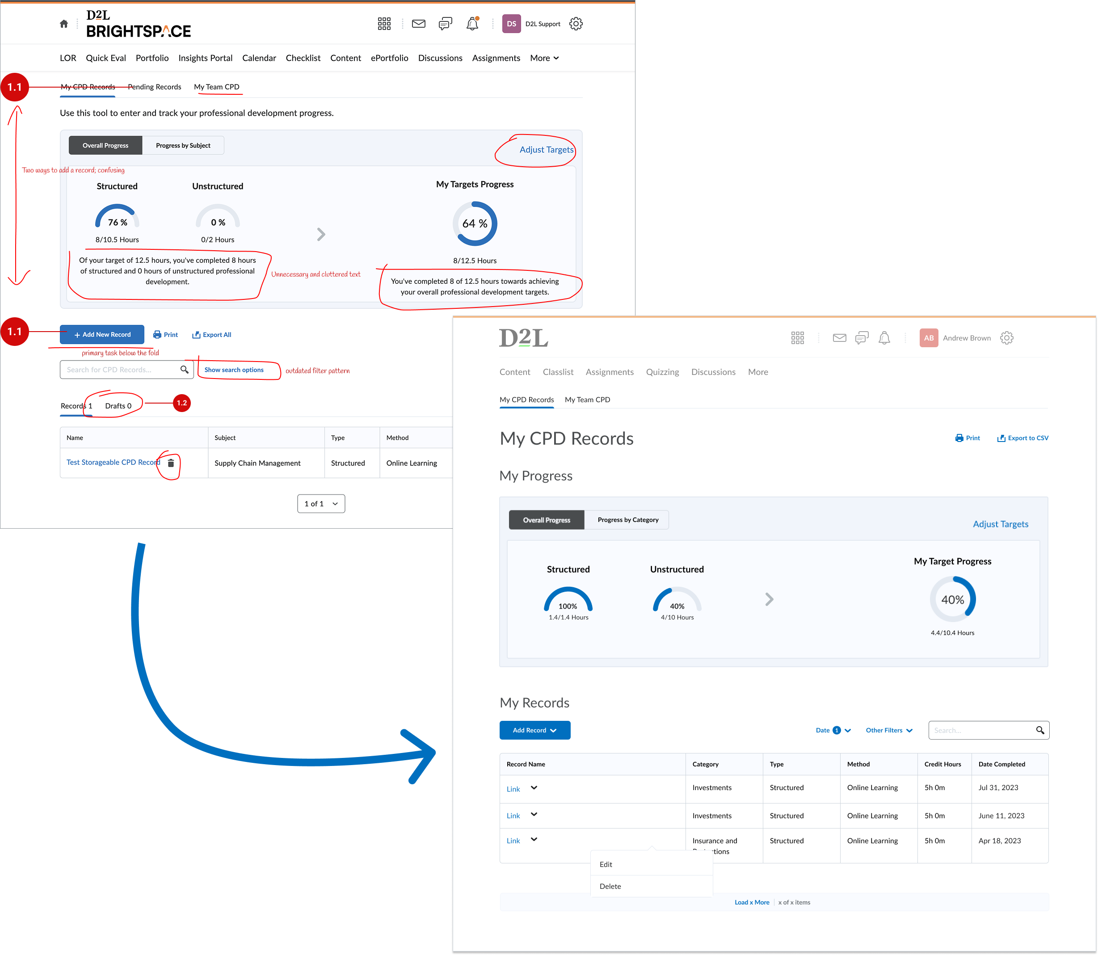Click the 64 % My Targets Progress ring
1098x955 pixels.
click(475, 224)
